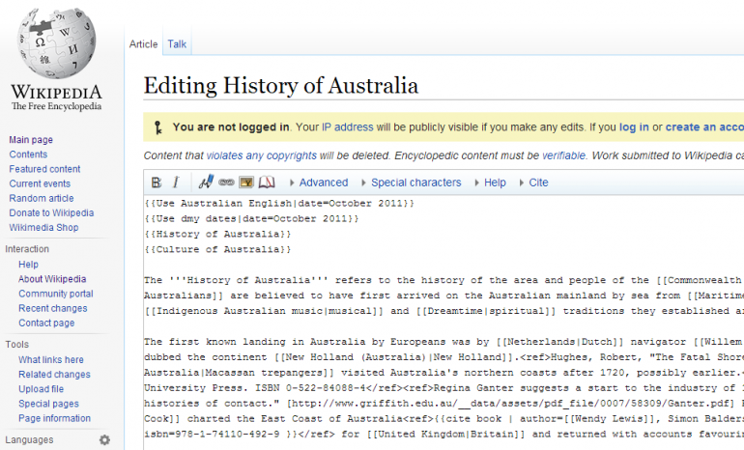The height and width of the screenshot is (450, 744).
Task: Click the 'Editing History of Australia' heading
Action: point(281,86)
